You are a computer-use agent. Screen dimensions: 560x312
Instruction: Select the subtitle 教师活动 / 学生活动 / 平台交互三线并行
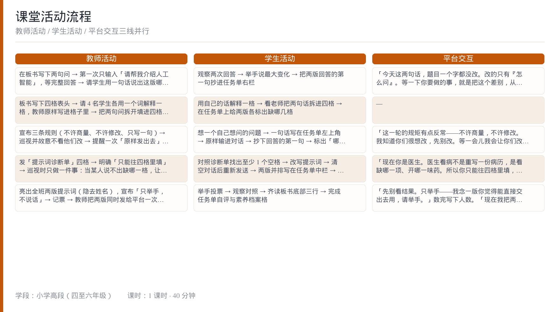tap(82, 31)
